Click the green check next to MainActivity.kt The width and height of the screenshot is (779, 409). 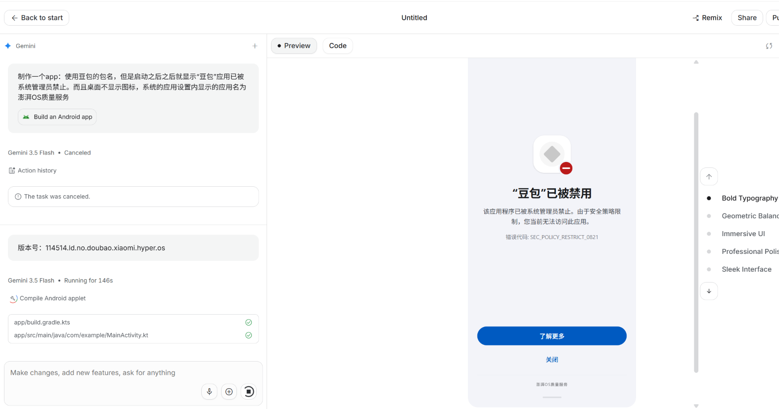248,335
